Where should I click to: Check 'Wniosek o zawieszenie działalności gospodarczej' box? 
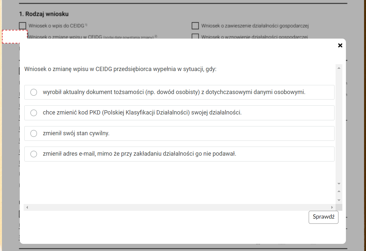[x=195, y=26]
